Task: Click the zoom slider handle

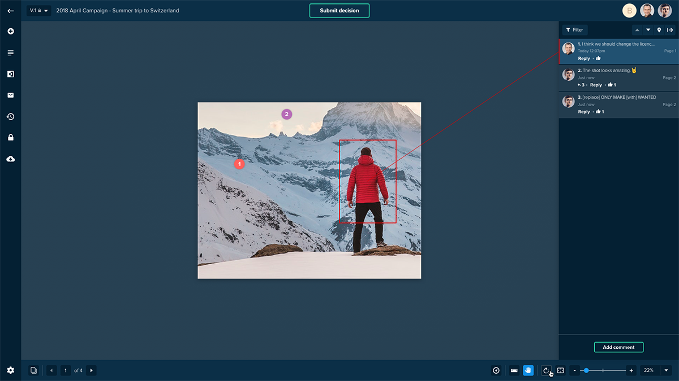Action: coord(586,370)
